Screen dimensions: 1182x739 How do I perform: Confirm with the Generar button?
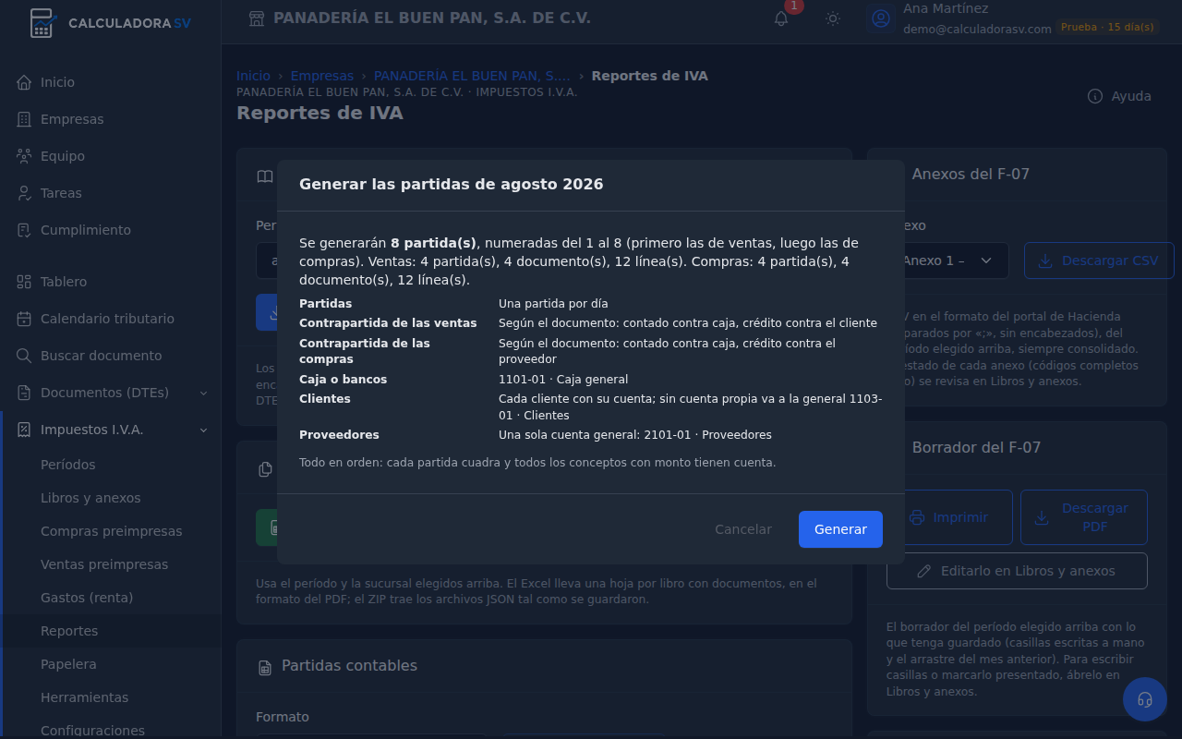840,529
